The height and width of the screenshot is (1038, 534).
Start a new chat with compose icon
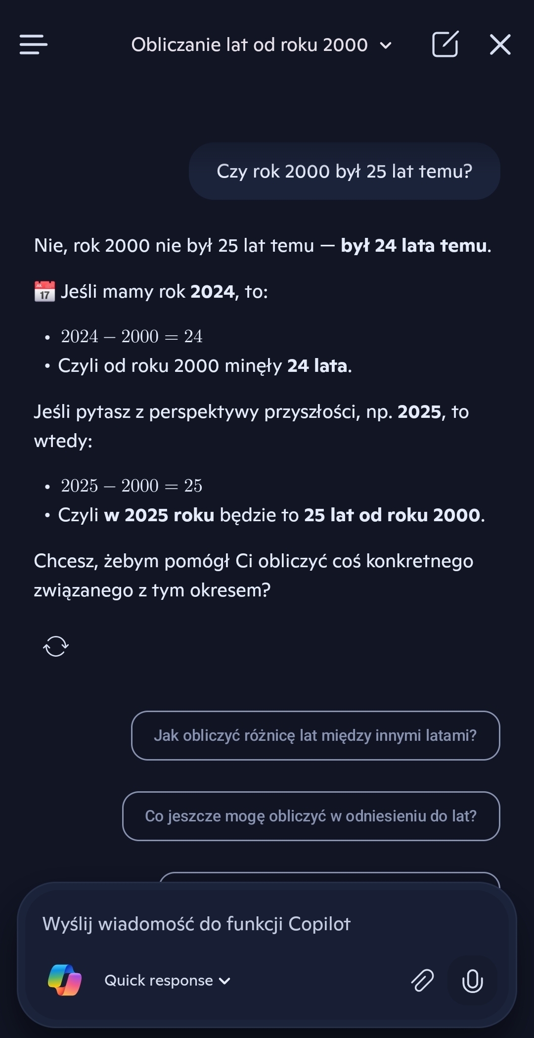pyautogui.click(x=445, y=45)
